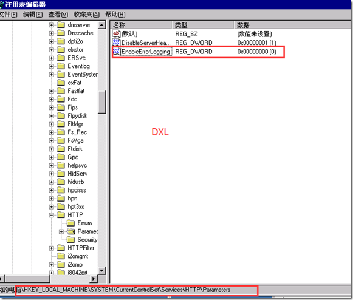
Task: Expand the hpt3xx tree node
Action: pos(52,207)
